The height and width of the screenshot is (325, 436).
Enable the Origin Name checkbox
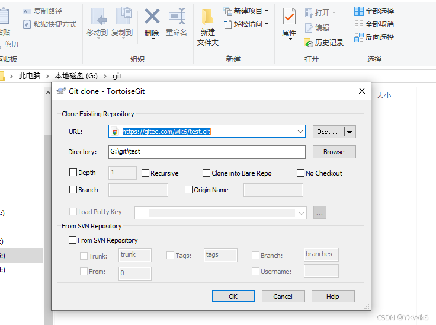pos(188,190)
